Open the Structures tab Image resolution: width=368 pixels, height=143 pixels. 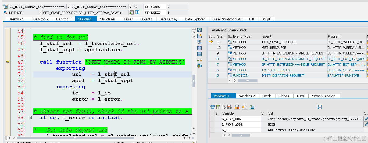pos(108,19)
